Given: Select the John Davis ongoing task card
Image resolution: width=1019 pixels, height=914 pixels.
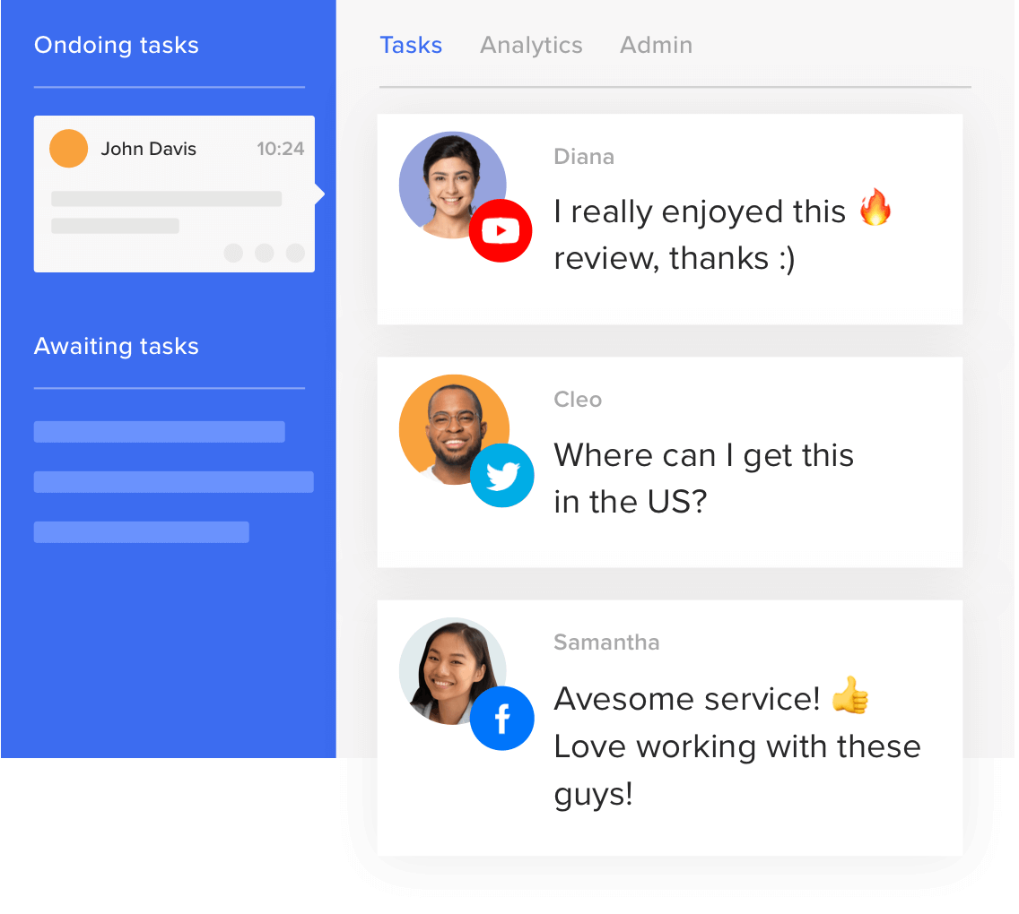Looking at the screenshot, I should 174,194.
